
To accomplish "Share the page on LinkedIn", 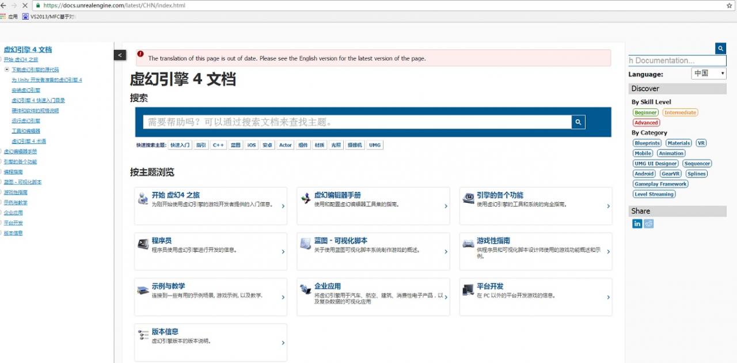I will click(637, 224).
